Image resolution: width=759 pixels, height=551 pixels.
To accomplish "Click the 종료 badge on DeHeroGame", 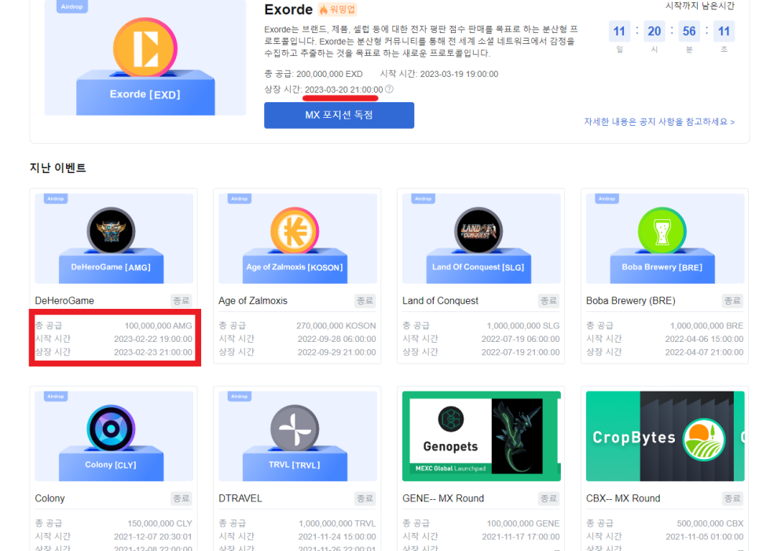I will [x=181, y=301].
